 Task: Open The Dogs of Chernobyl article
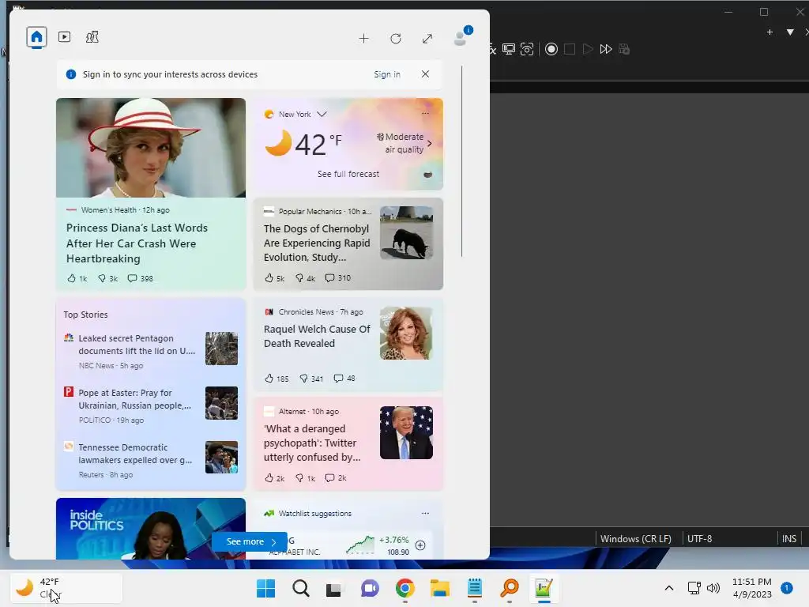[317, 243]
